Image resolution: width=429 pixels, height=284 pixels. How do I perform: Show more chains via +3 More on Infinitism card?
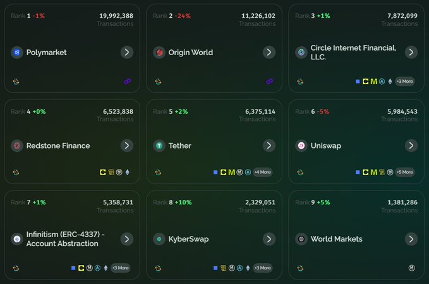point(121,268)
